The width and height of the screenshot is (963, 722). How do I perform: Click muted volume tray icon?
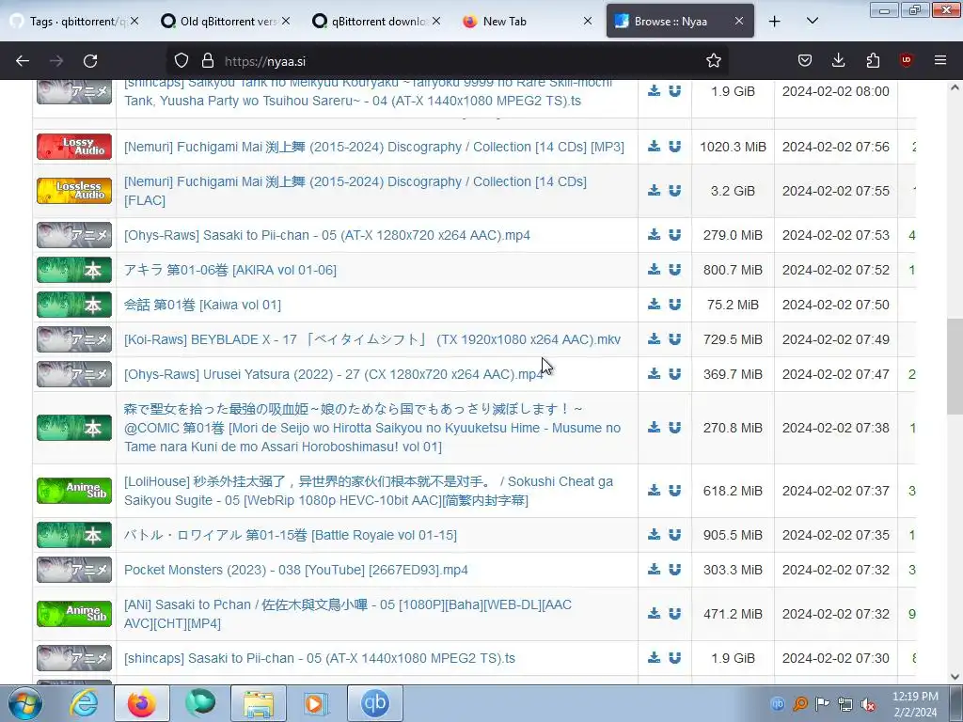pos(868,704)
